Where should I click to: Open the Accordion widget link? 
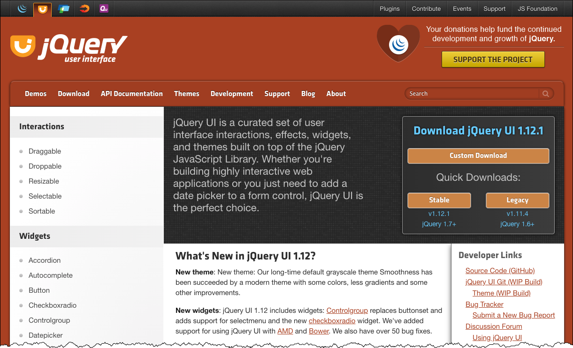click(45, 260)
